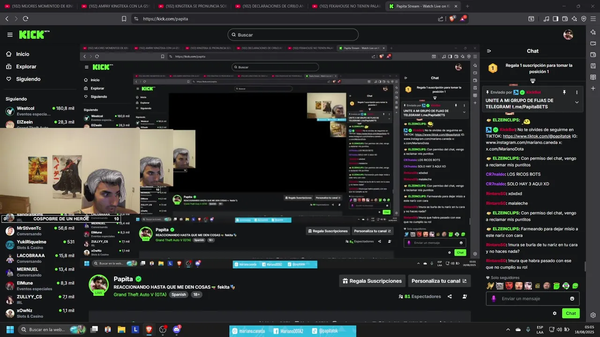Open xOwNz channel in sidebar

[40, 313]
